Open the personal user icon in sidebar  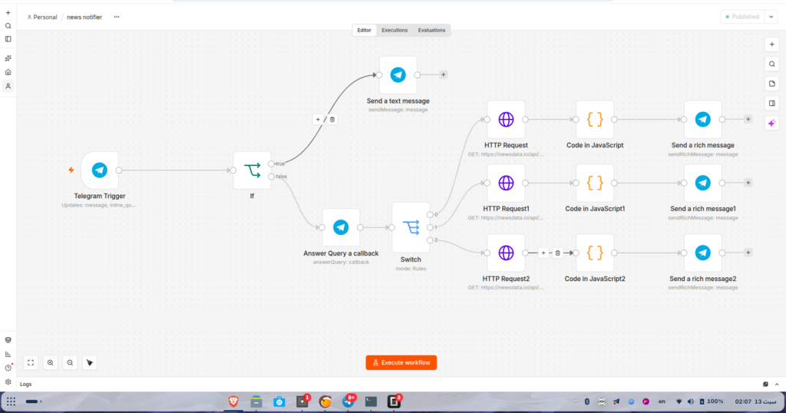(8, 86)
